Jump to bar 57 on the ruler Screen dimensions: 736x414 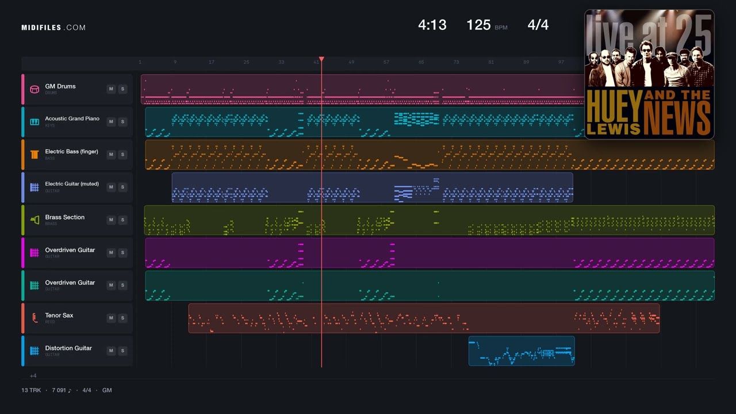pos(386,62)
